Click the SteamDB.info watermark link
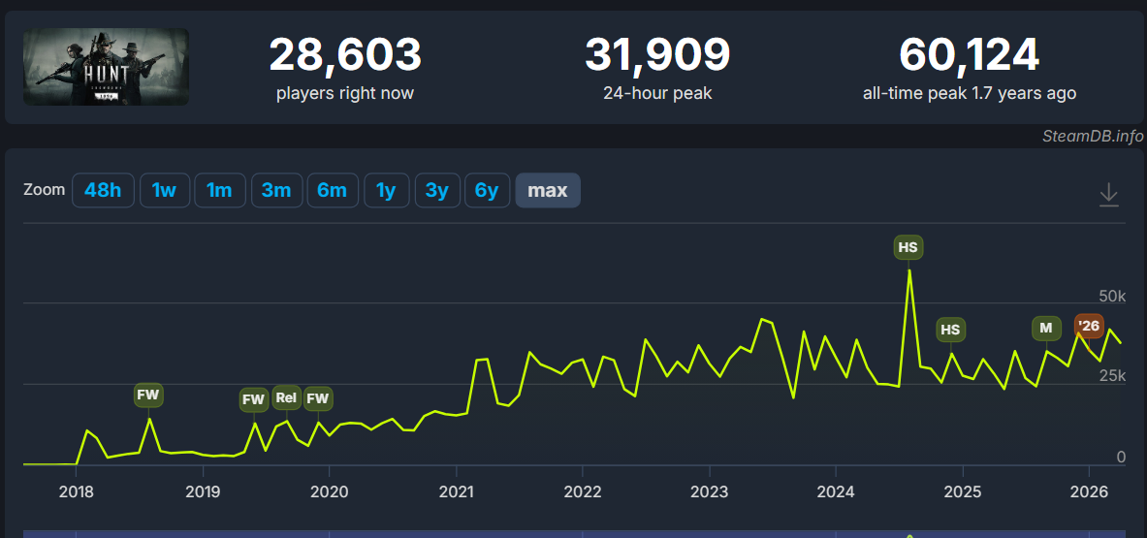1147x538 pixels. point(1094,137)
